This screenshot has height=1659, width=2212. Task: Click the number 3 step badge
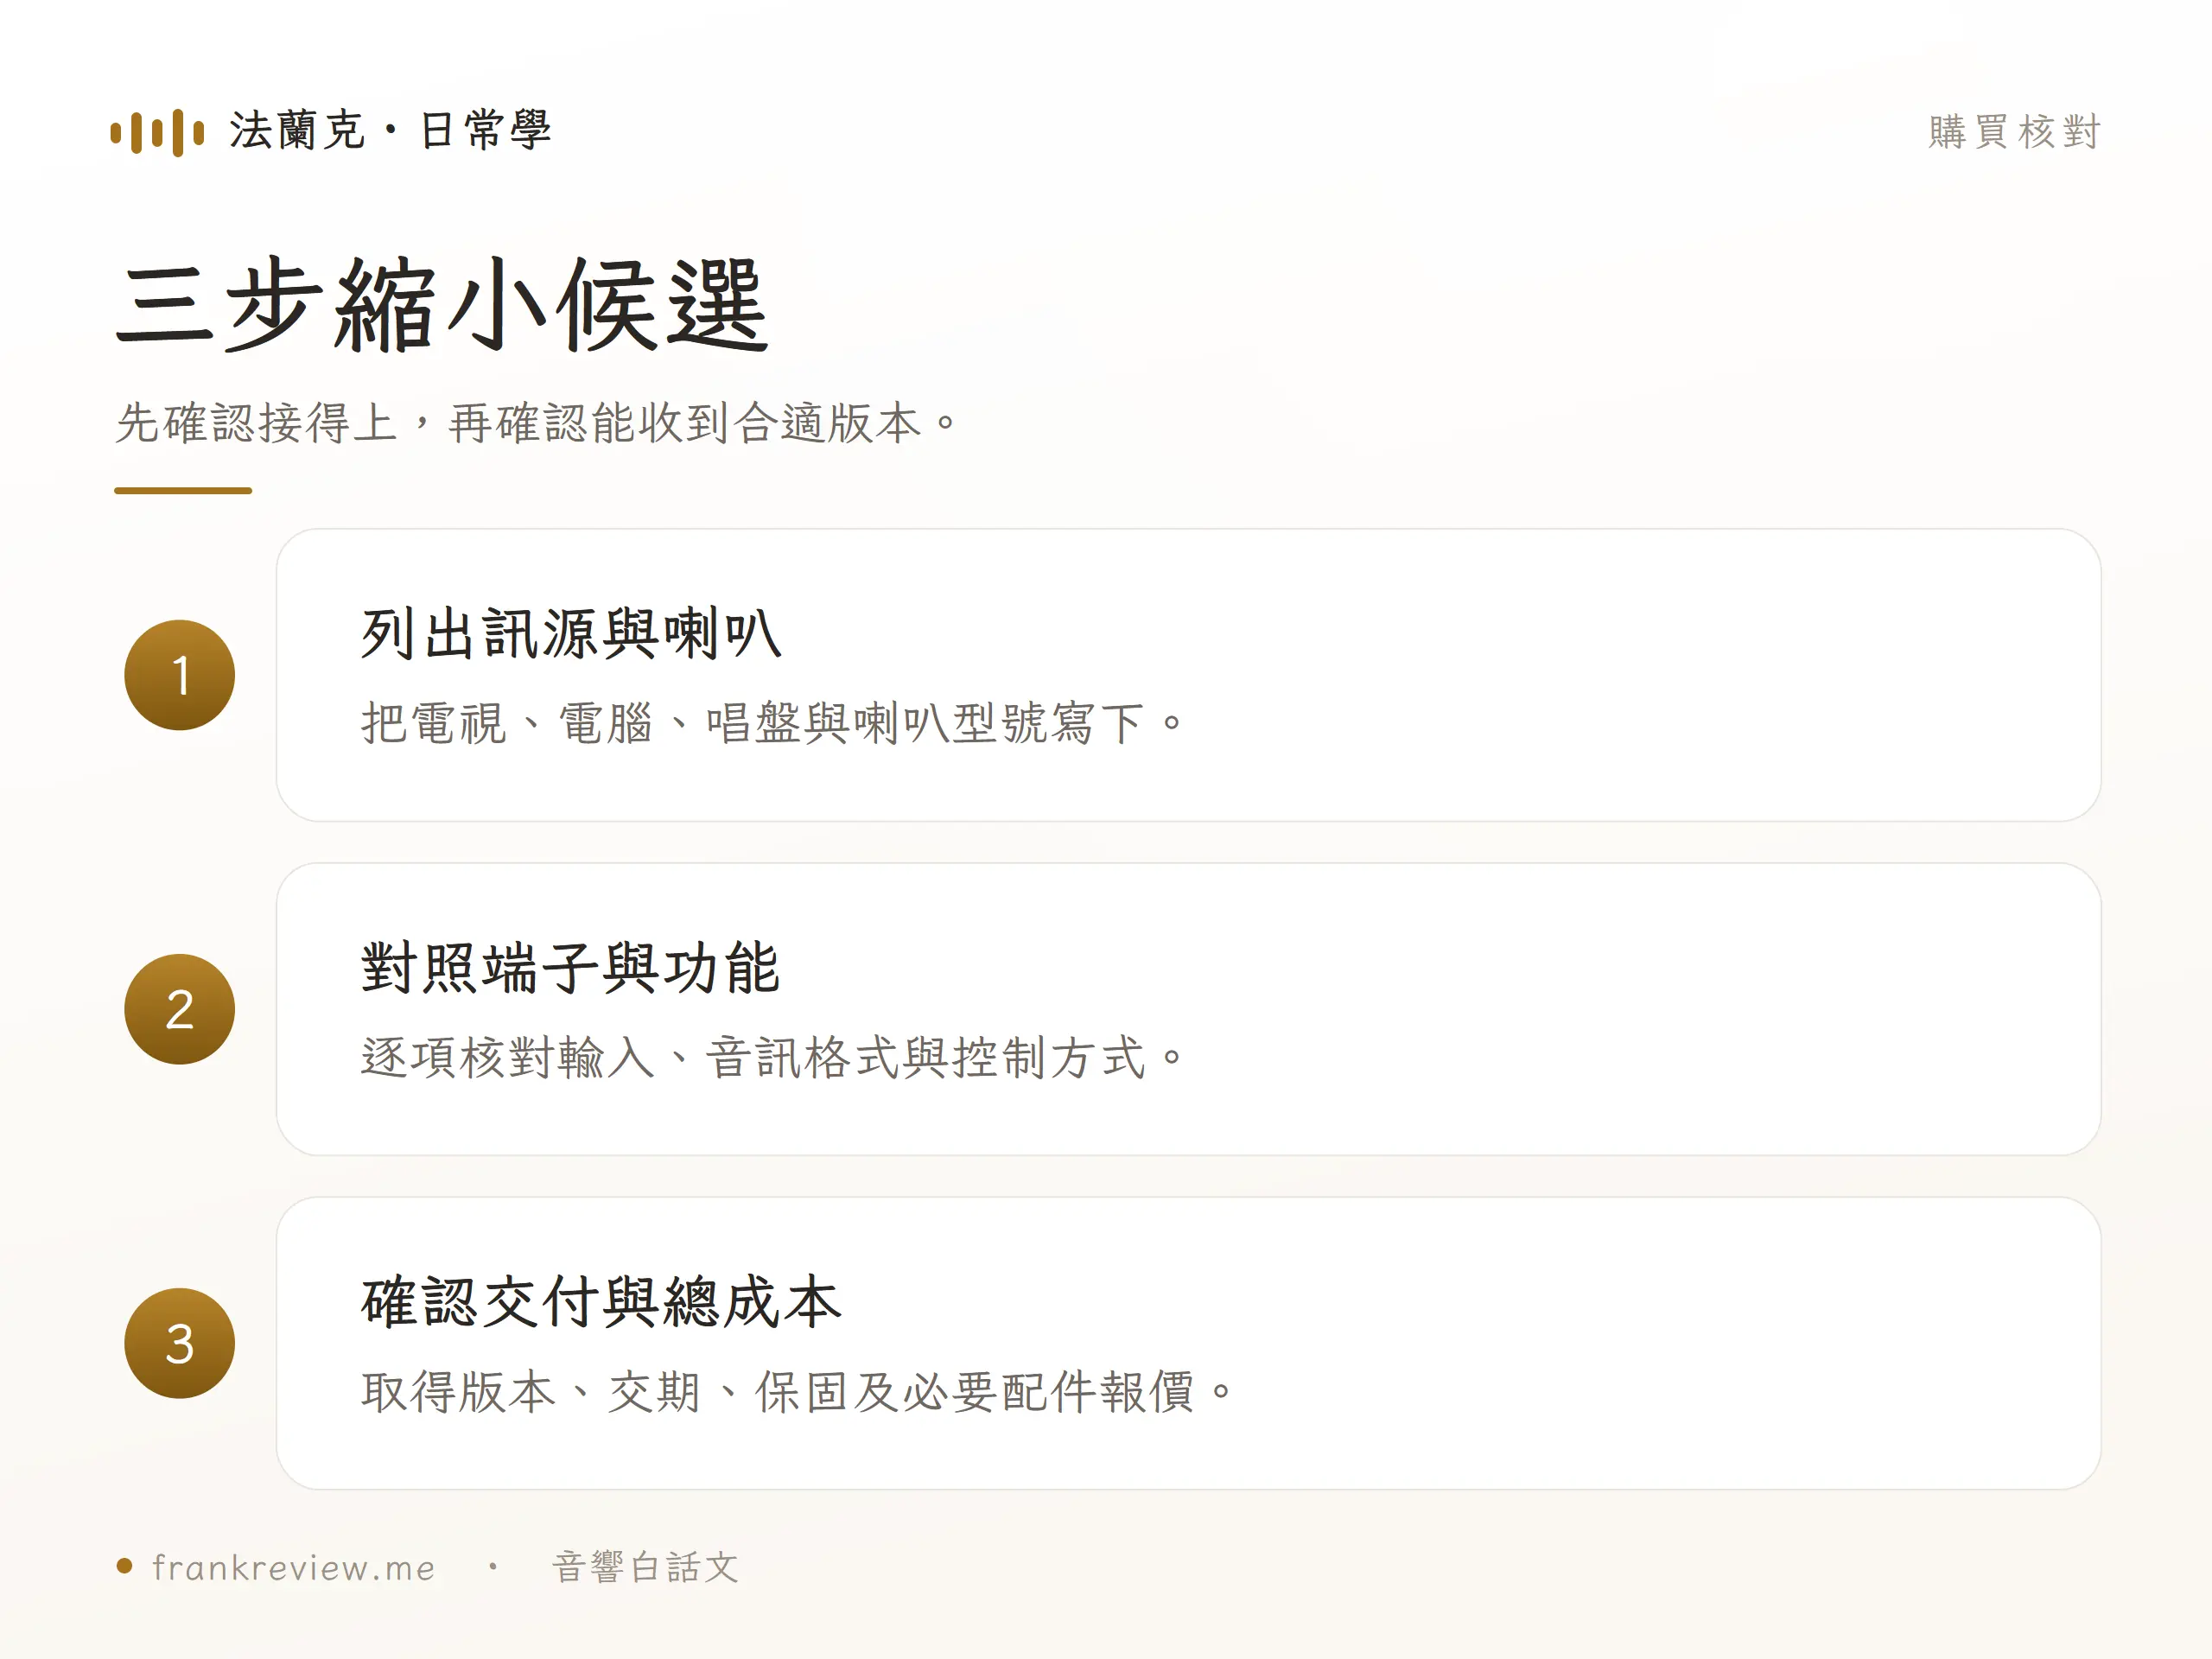click(x=180, y=1343)
